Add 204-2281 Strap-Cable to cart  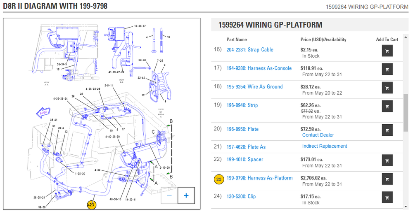pyautogui.click(x=387, y=51)
